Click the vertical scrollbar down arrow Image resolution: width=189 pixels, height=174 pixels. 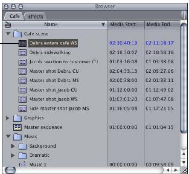tap(184, 163)
